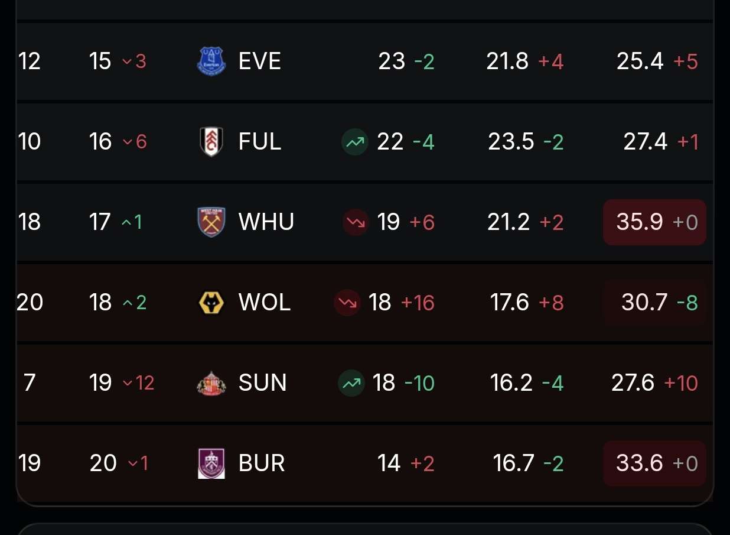This screenshot has height=535, width=730.
Task: Click Wolves' points value 18 +16
Action: (x=401, y=303)
